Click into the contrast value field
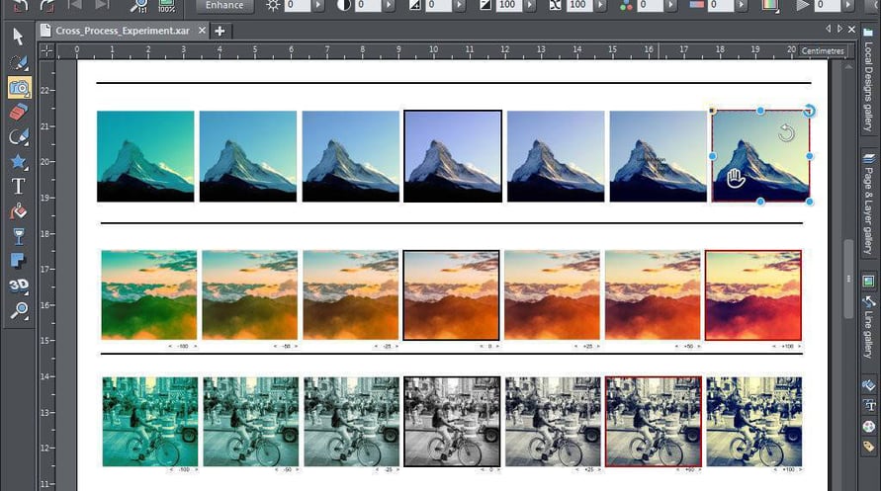 tap(368, 6)
